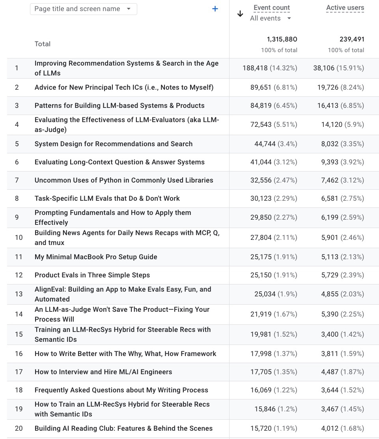Click the blue plus icon to add dimension
This screenshot has height=439, width=379.
(x=215, y=9)
